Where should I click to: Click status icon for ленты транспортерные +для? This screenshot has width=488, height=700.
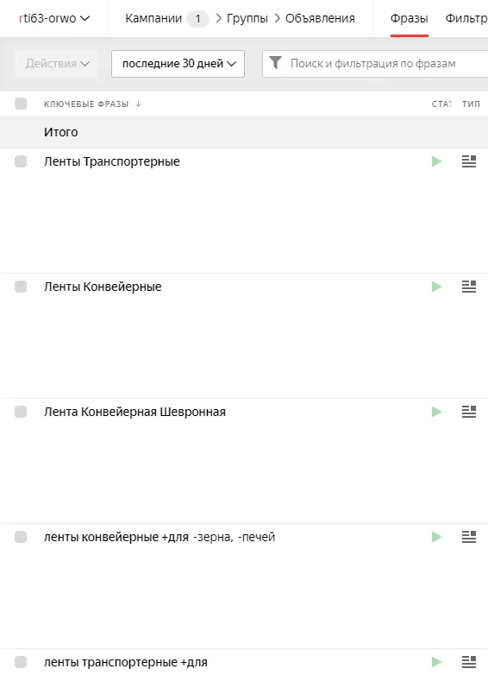coord(437,662)
